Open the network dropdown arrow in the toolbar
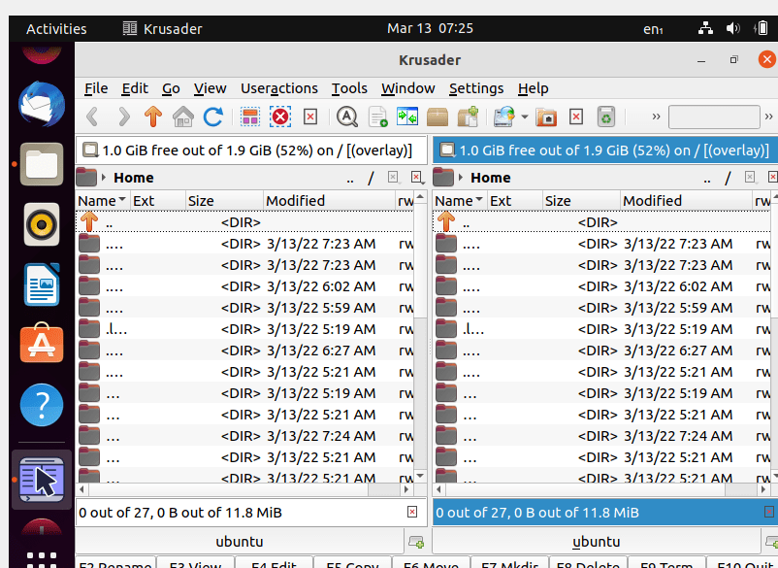The width and height of the screenshot is (778, 568). pyautogui.click(x=525, y=117)
